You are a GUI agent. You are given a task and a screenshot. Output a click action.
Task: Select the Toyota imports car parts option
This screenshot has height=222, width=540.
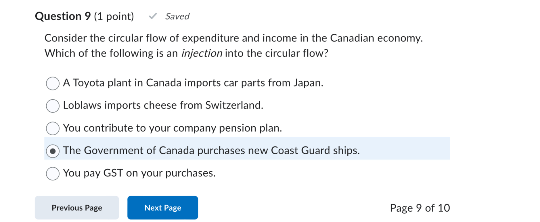(x=53, y=84)
